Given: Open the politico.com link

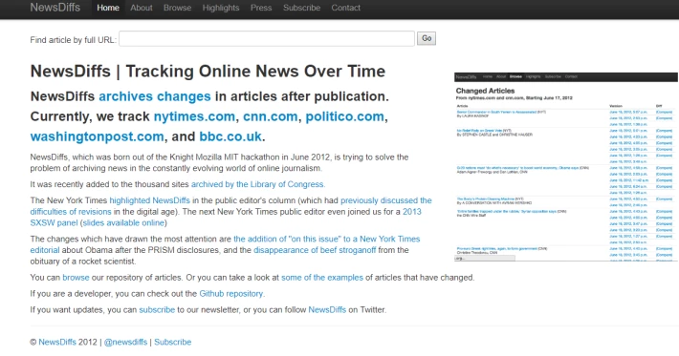Looking at the screenshot, I should tap(344, 116).
